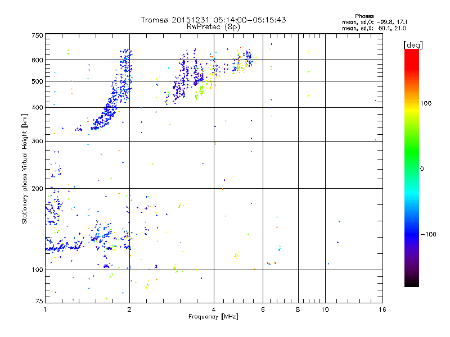This screenshot has height=337, width=450.
Task: Click the [deg] colorbar unit label
Action: point(413,45)
